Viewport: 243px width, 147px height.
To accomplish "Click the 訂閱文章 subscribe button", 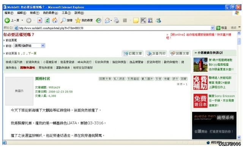I will pos(133,53).
